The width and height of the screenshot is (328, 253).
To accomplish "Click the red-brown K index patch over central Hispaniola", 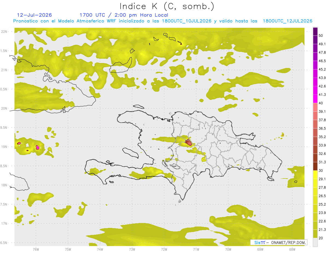I will click(x=189, y=142).
